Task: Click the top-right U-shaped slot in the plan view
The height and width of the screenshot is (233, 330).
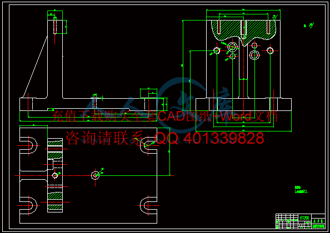Action: pyautogui.click(x=148, y=145)
